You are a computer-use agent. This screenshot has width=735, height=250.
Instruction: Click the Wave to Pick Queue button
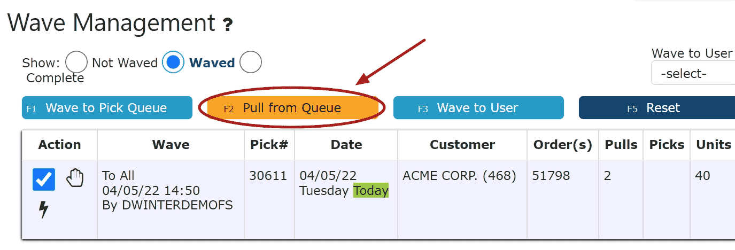[x=107, y=108]
